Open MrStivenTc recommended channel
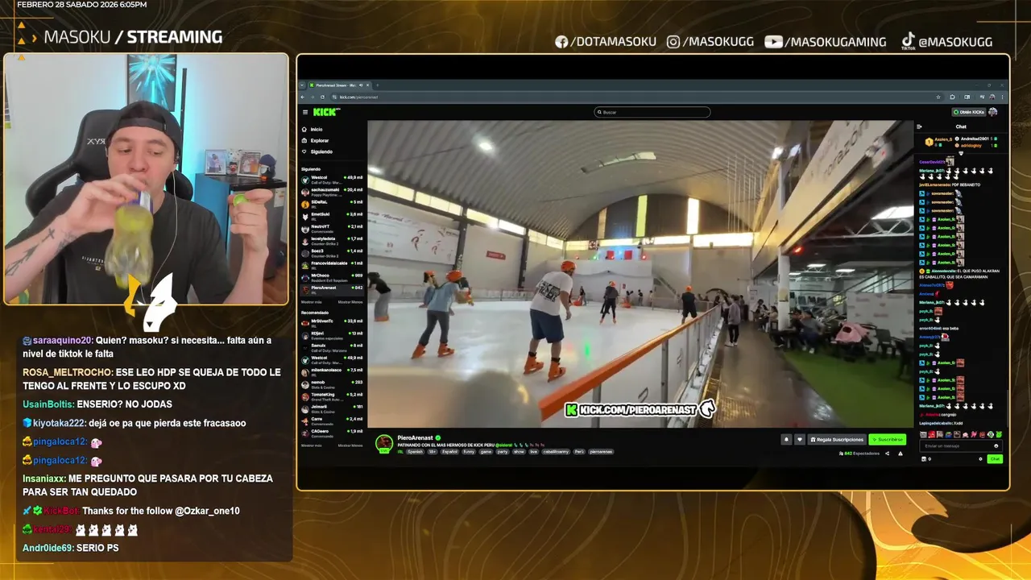The width and height of the screenshot is (1031, 580). [332, 321]
